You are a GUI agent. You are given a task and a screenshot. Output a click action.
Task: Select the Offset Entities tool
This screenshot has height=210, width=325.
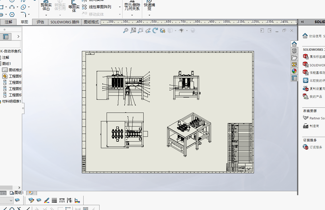(x=74, y=6)
